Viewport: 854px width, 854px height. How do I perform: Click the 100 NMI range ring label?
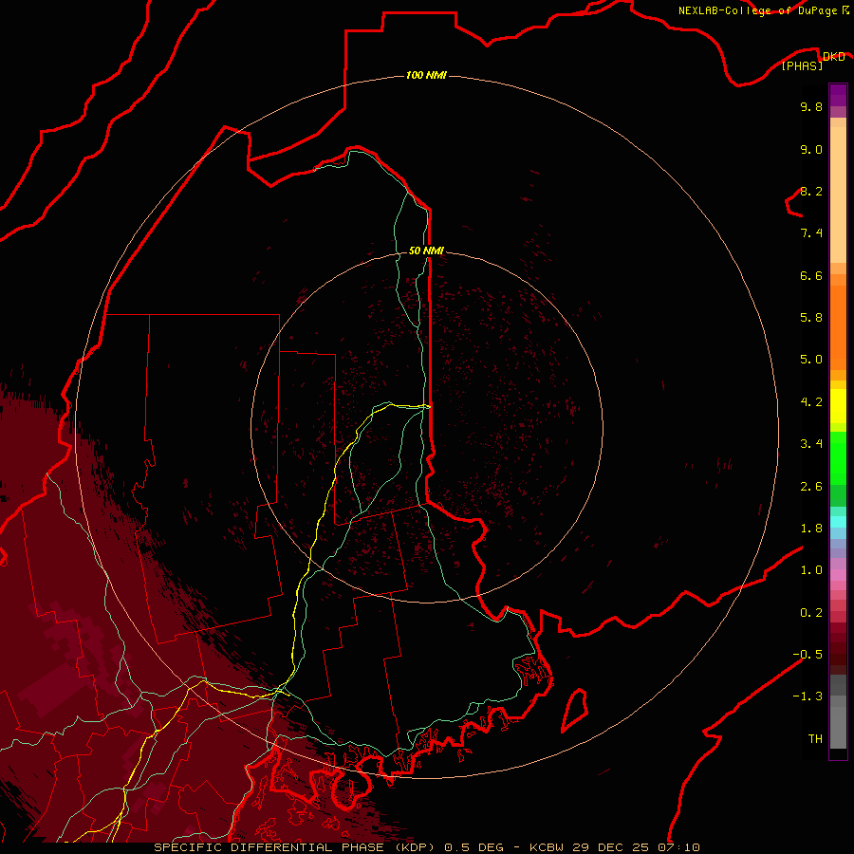click(x=426, y=75)
